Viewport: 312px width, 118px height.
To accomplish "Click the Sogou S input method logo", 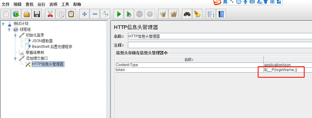I will (x=217, y=2).
